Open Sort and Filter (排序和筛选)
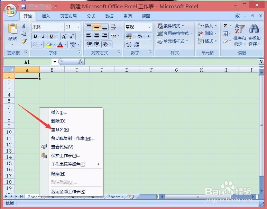 point(239,35)
